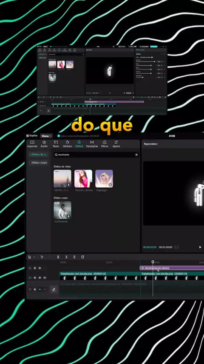
Task: Open the Texto tab
Action: click(56, 144)
